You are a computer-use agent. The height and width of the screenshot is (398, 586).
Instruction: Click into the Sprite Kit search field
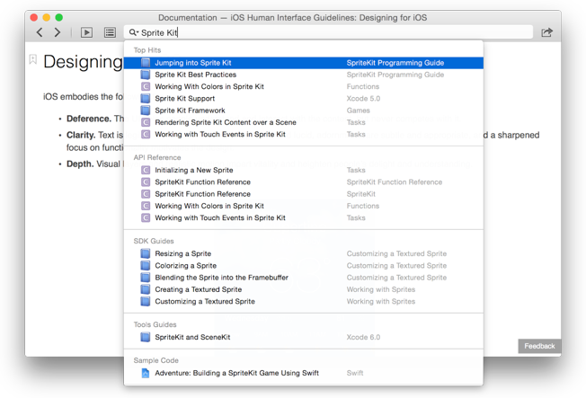(x=328, y=32)
